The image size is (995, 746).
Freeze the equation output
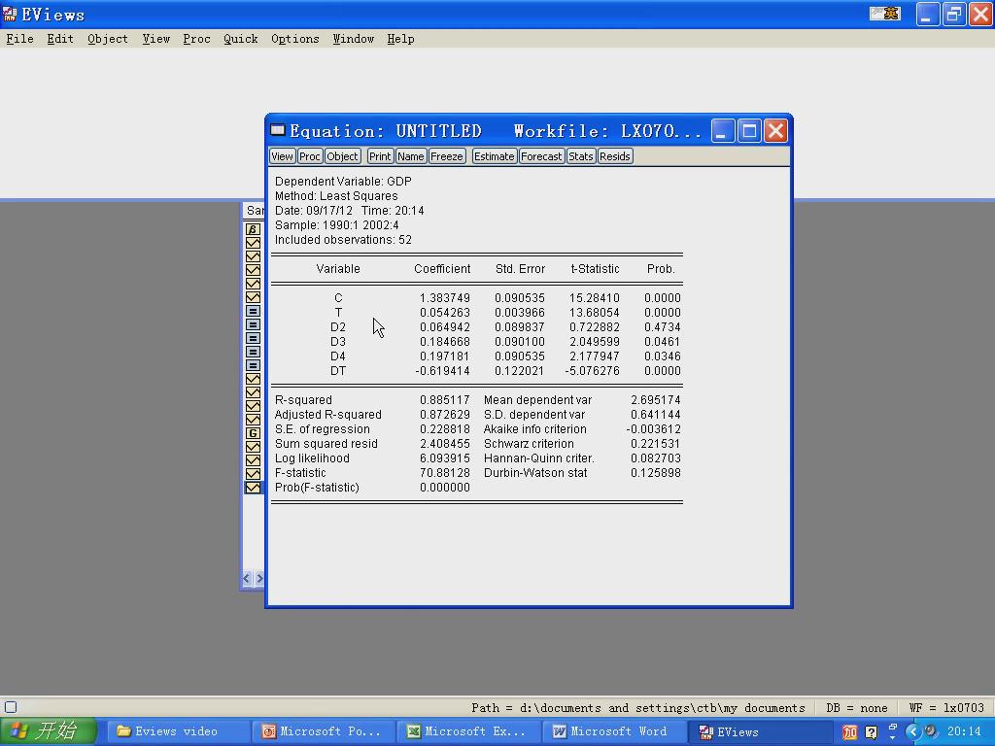point(447,156)
